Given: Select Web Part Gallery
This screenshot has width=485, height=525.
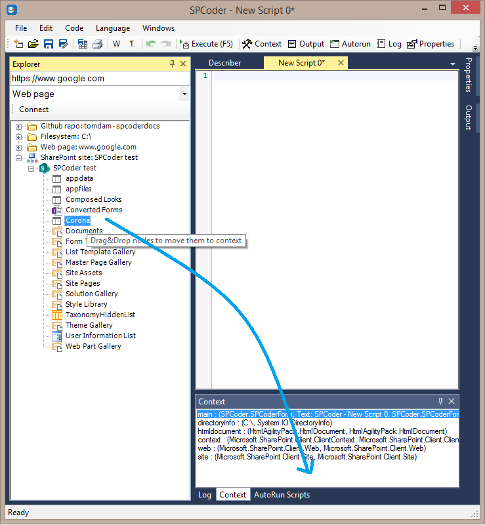Looking at the screenshot, I should pos(93,346).
